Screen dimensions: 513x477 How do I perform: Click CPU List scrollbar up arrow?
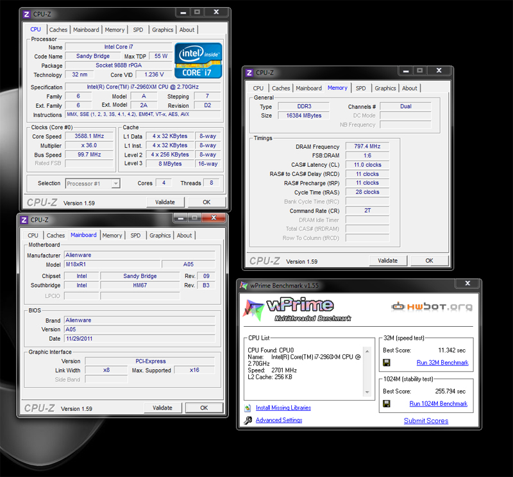click(367, 352)
